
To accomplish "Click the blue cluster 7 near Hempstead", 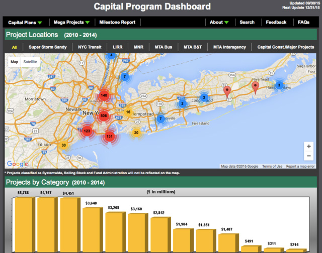I will point(160,119).
